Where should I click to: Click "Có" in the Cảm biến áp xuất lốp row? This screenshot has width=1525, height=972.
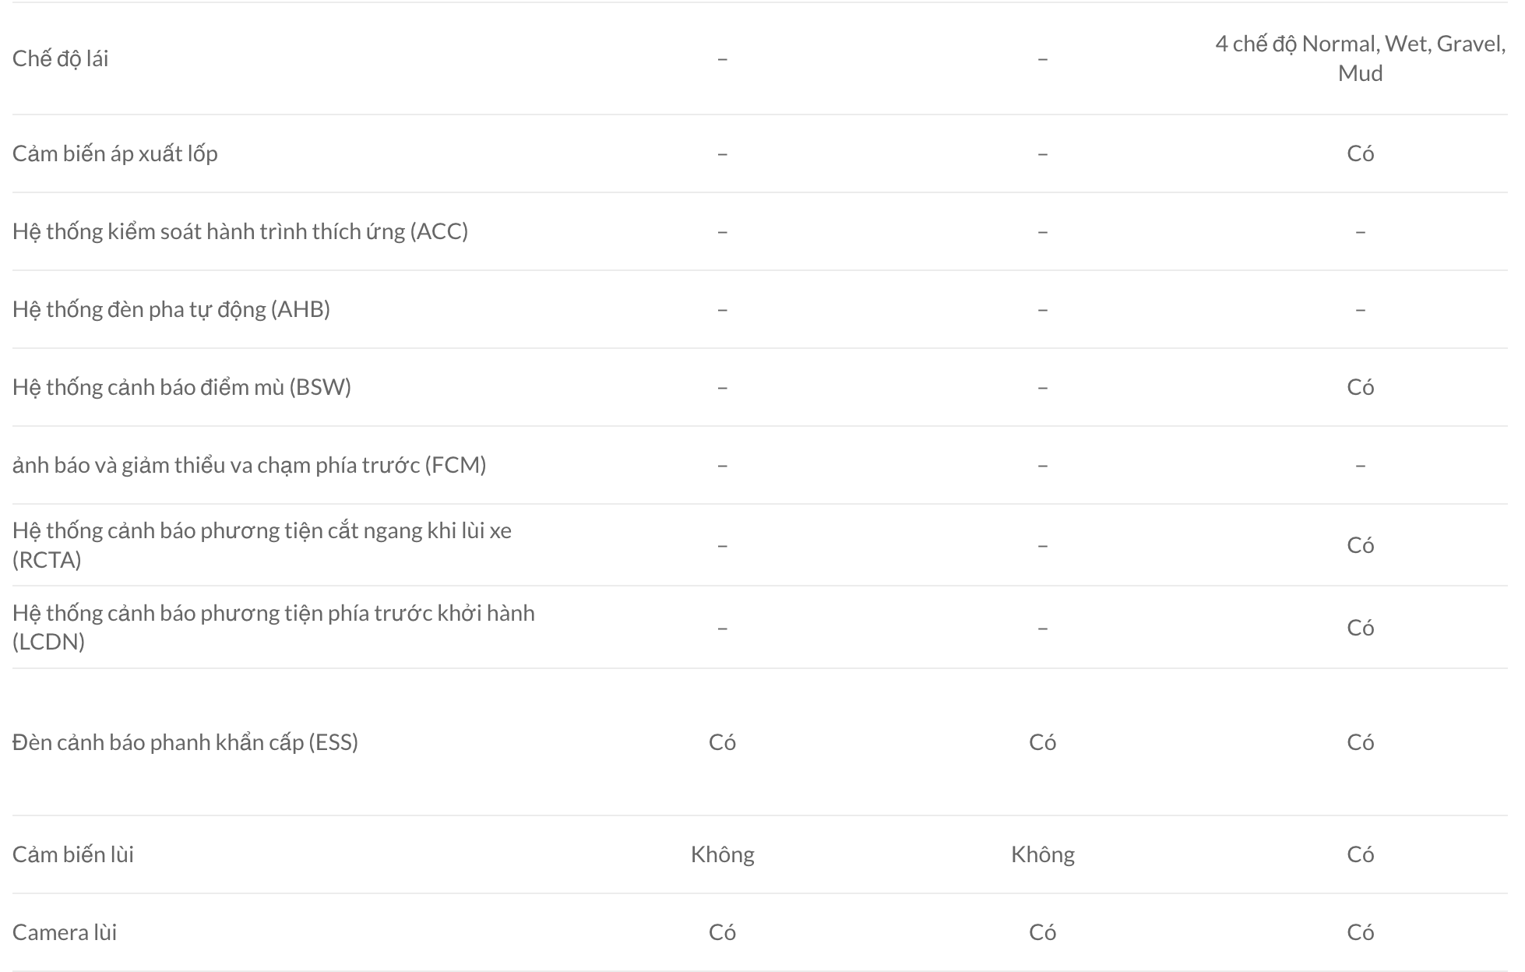coord(1360,153)
